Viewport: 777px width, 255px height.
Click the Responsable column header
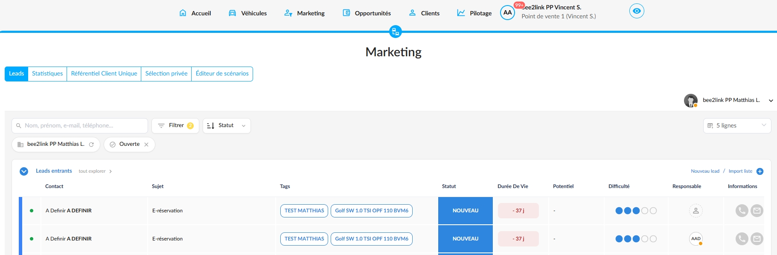(687, 186)
